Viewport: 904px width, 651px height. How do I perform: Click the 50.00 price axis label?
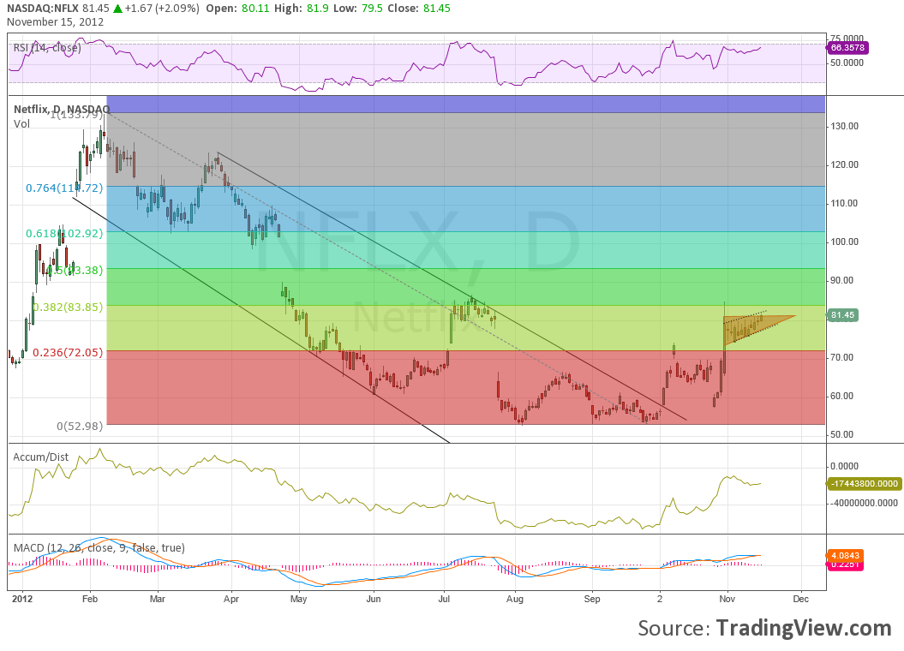click(x=841, y=434)
